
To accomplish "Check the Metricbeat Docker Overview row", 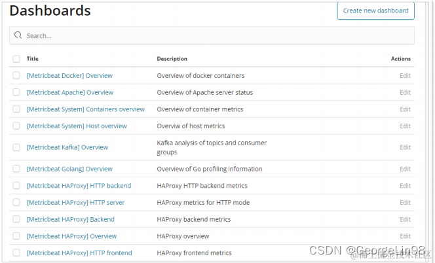I will pyautogui.click(x=16, y=75).
